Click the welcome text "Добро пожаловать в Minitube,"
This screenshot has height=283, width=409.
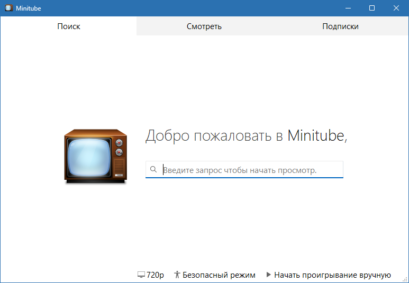(x=246, y=135)
